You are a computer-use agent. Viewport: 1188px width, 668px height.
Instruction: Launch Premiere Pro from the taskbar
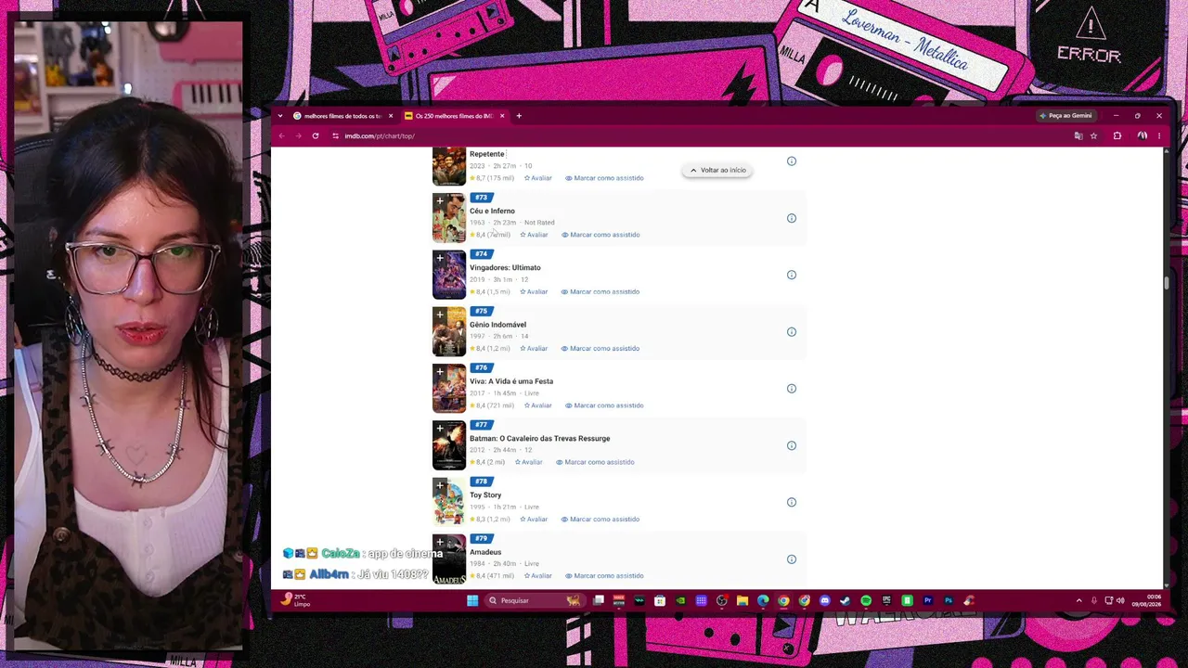coord(927,600)
